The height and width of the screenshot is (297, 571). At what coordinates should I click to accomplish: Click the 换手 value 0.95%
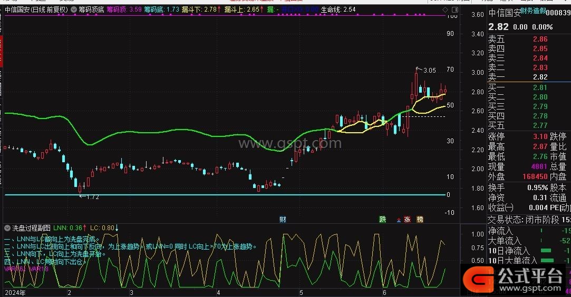point(537,187)
